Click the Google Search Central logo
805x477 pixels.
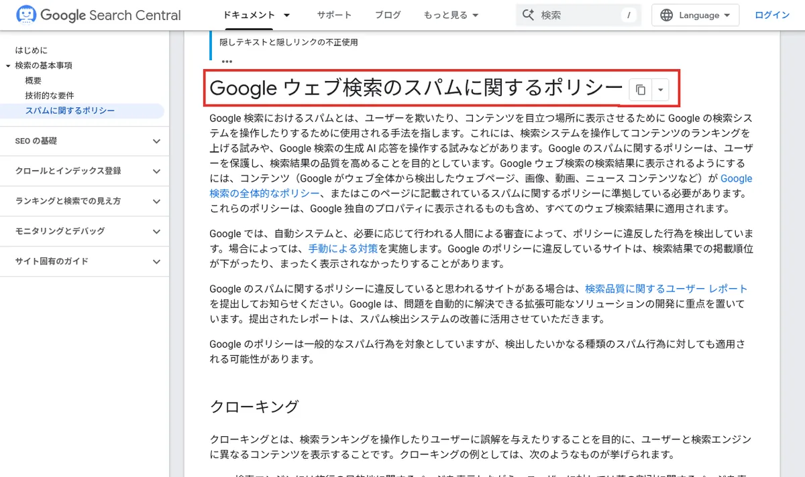pos(99,15)
